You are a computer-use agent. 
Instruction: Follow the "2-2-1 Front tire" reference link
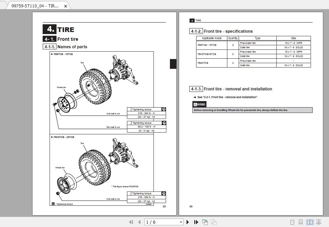click(x=223, y=96)
